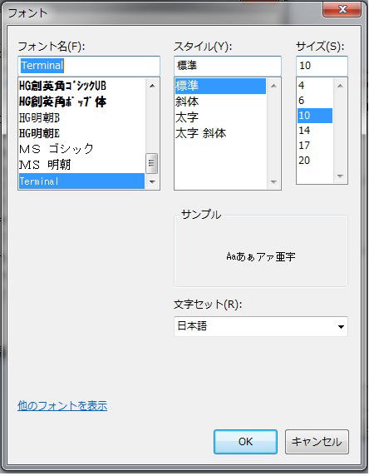Screen dimensions: 369x476
Task: Click down arrow of size list scrollbar
Action: tap(340, 176)
